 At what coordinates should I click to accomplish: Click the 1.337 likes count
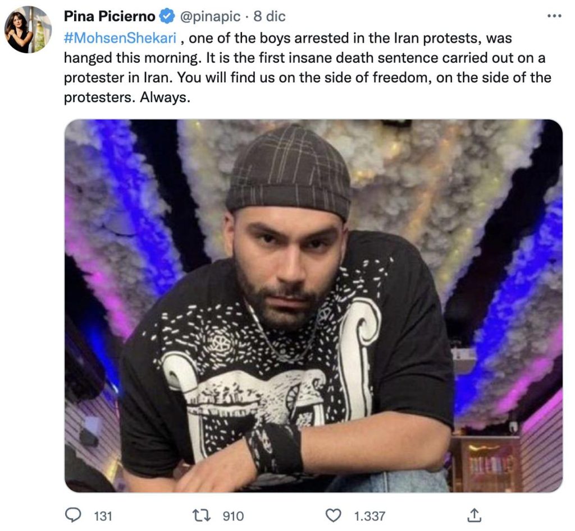coord(370,515)
